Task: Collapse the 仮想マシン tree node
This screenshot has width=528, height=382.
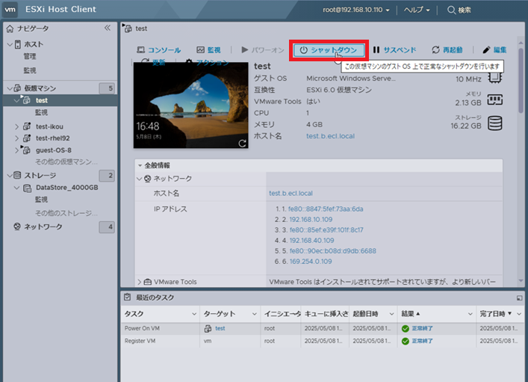Action: pyautogui.click(x=10, y=88)
